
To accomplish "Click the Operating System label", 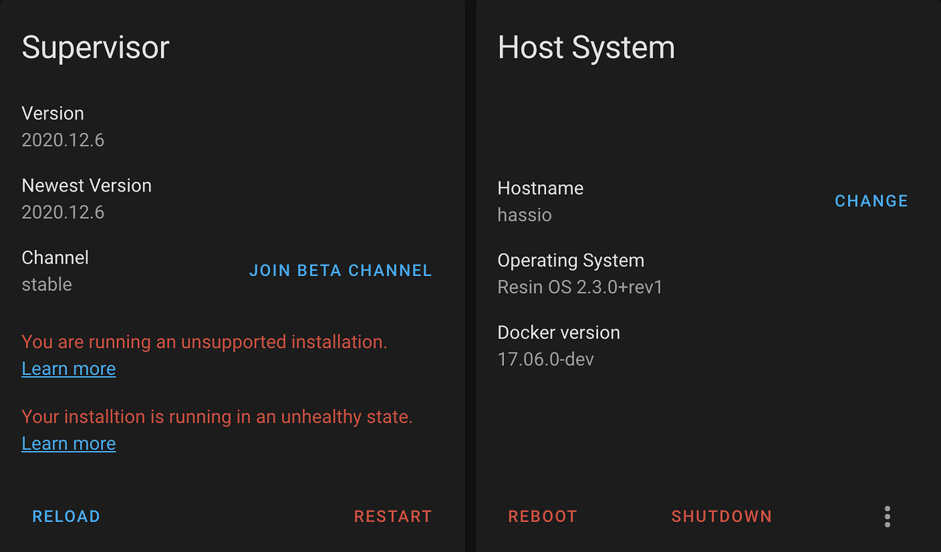I will point(571,260).
